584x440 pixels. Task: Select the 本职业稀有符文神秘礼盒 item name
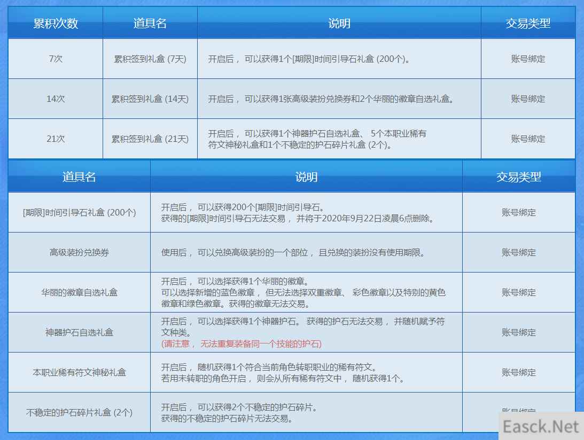(x=79, y=372)
